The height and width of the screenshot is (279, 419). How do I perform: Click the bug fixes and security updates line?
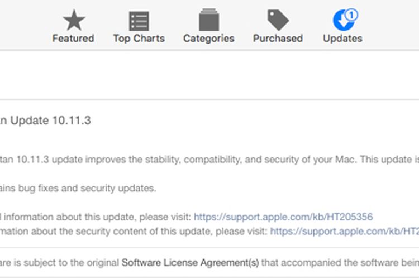click(78, 188)
